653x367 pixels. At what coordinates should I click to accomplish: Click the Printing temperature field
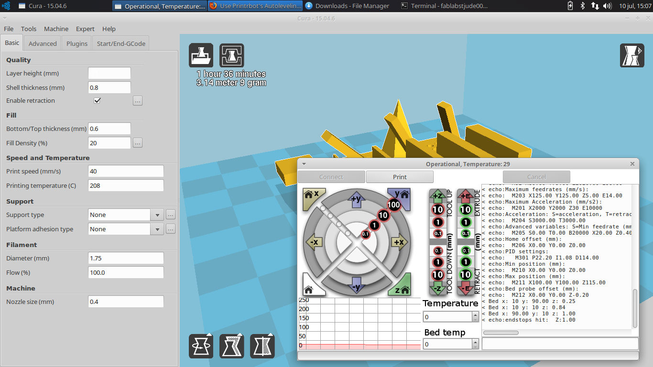click(126, 186)
